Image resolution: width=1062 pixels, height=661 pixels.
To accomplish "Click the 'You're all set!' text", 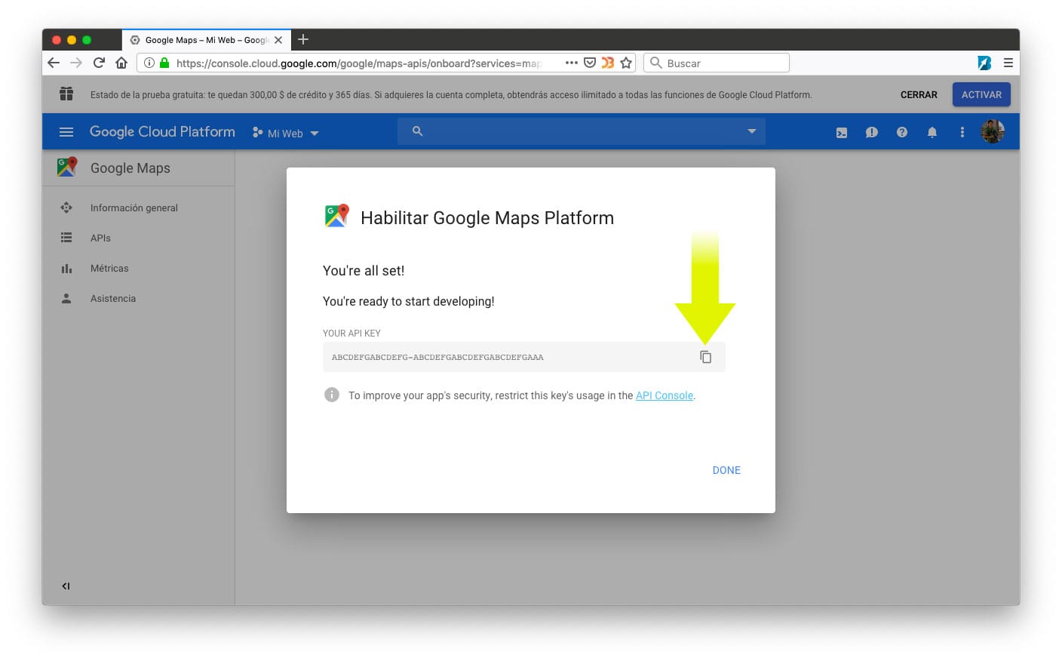I will click(364, 271).
